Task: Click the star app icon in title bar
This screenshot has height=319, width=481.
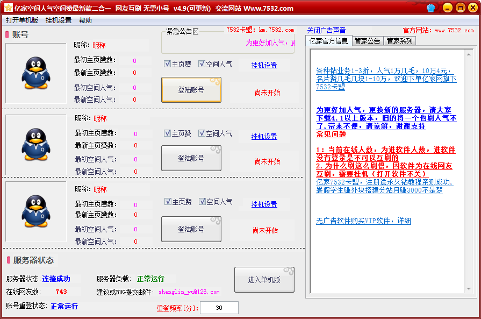Action: [x=8, y=8]
